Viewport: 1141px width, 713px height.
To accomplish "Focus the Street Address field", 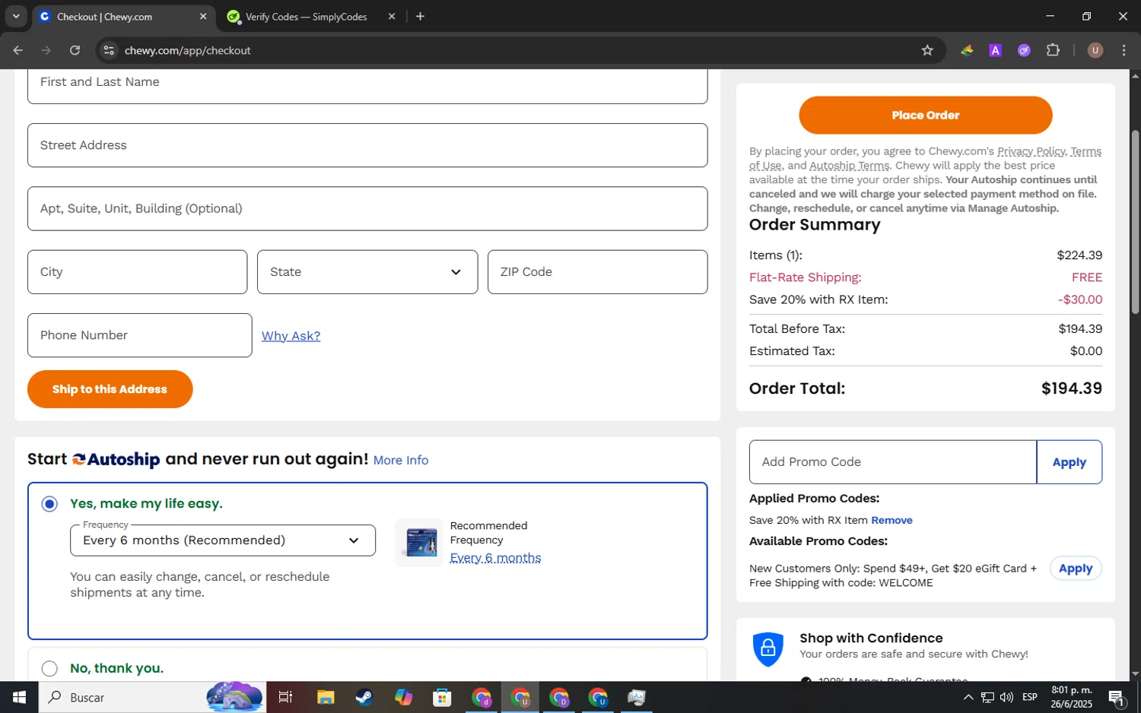I will pyautogui.click(x=367, y=145).
